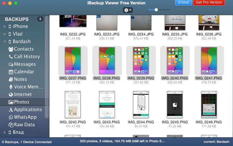Select the IMG_0239.PNG home screen thumbnail

[x=141, y=61]
